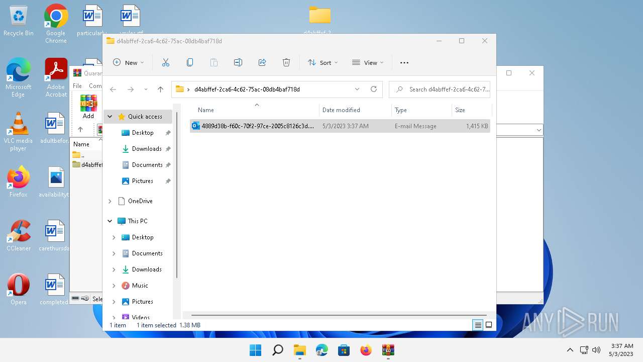Open the particularly Word document on desktop

point(92,21)
